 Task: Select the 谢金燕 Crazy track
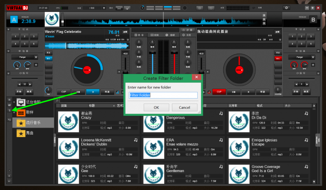tap(98, 122)
